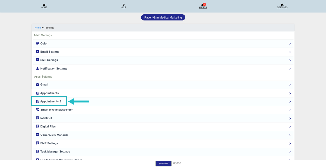
Task: Click the Settings gear icon
Action: 282,5
